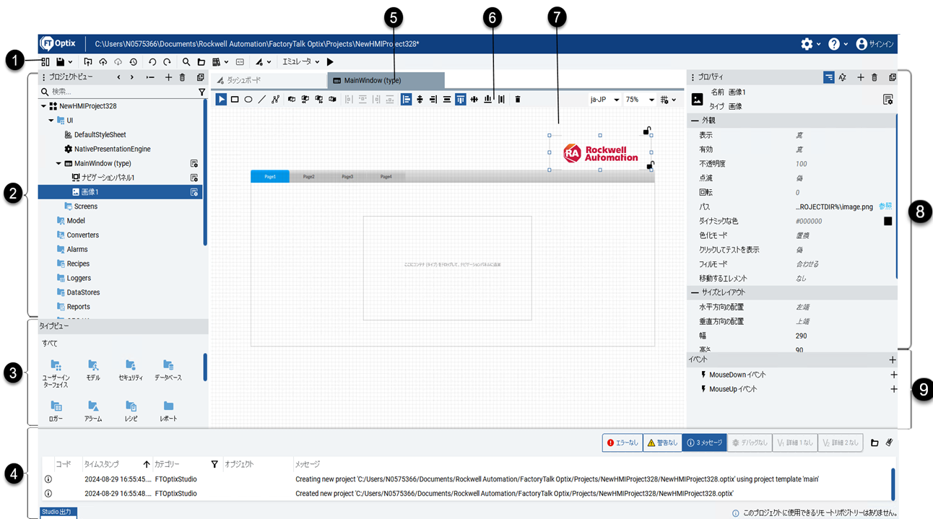Click the plus icon in the Project View header
933x519 pixels.
pos(168,77)
